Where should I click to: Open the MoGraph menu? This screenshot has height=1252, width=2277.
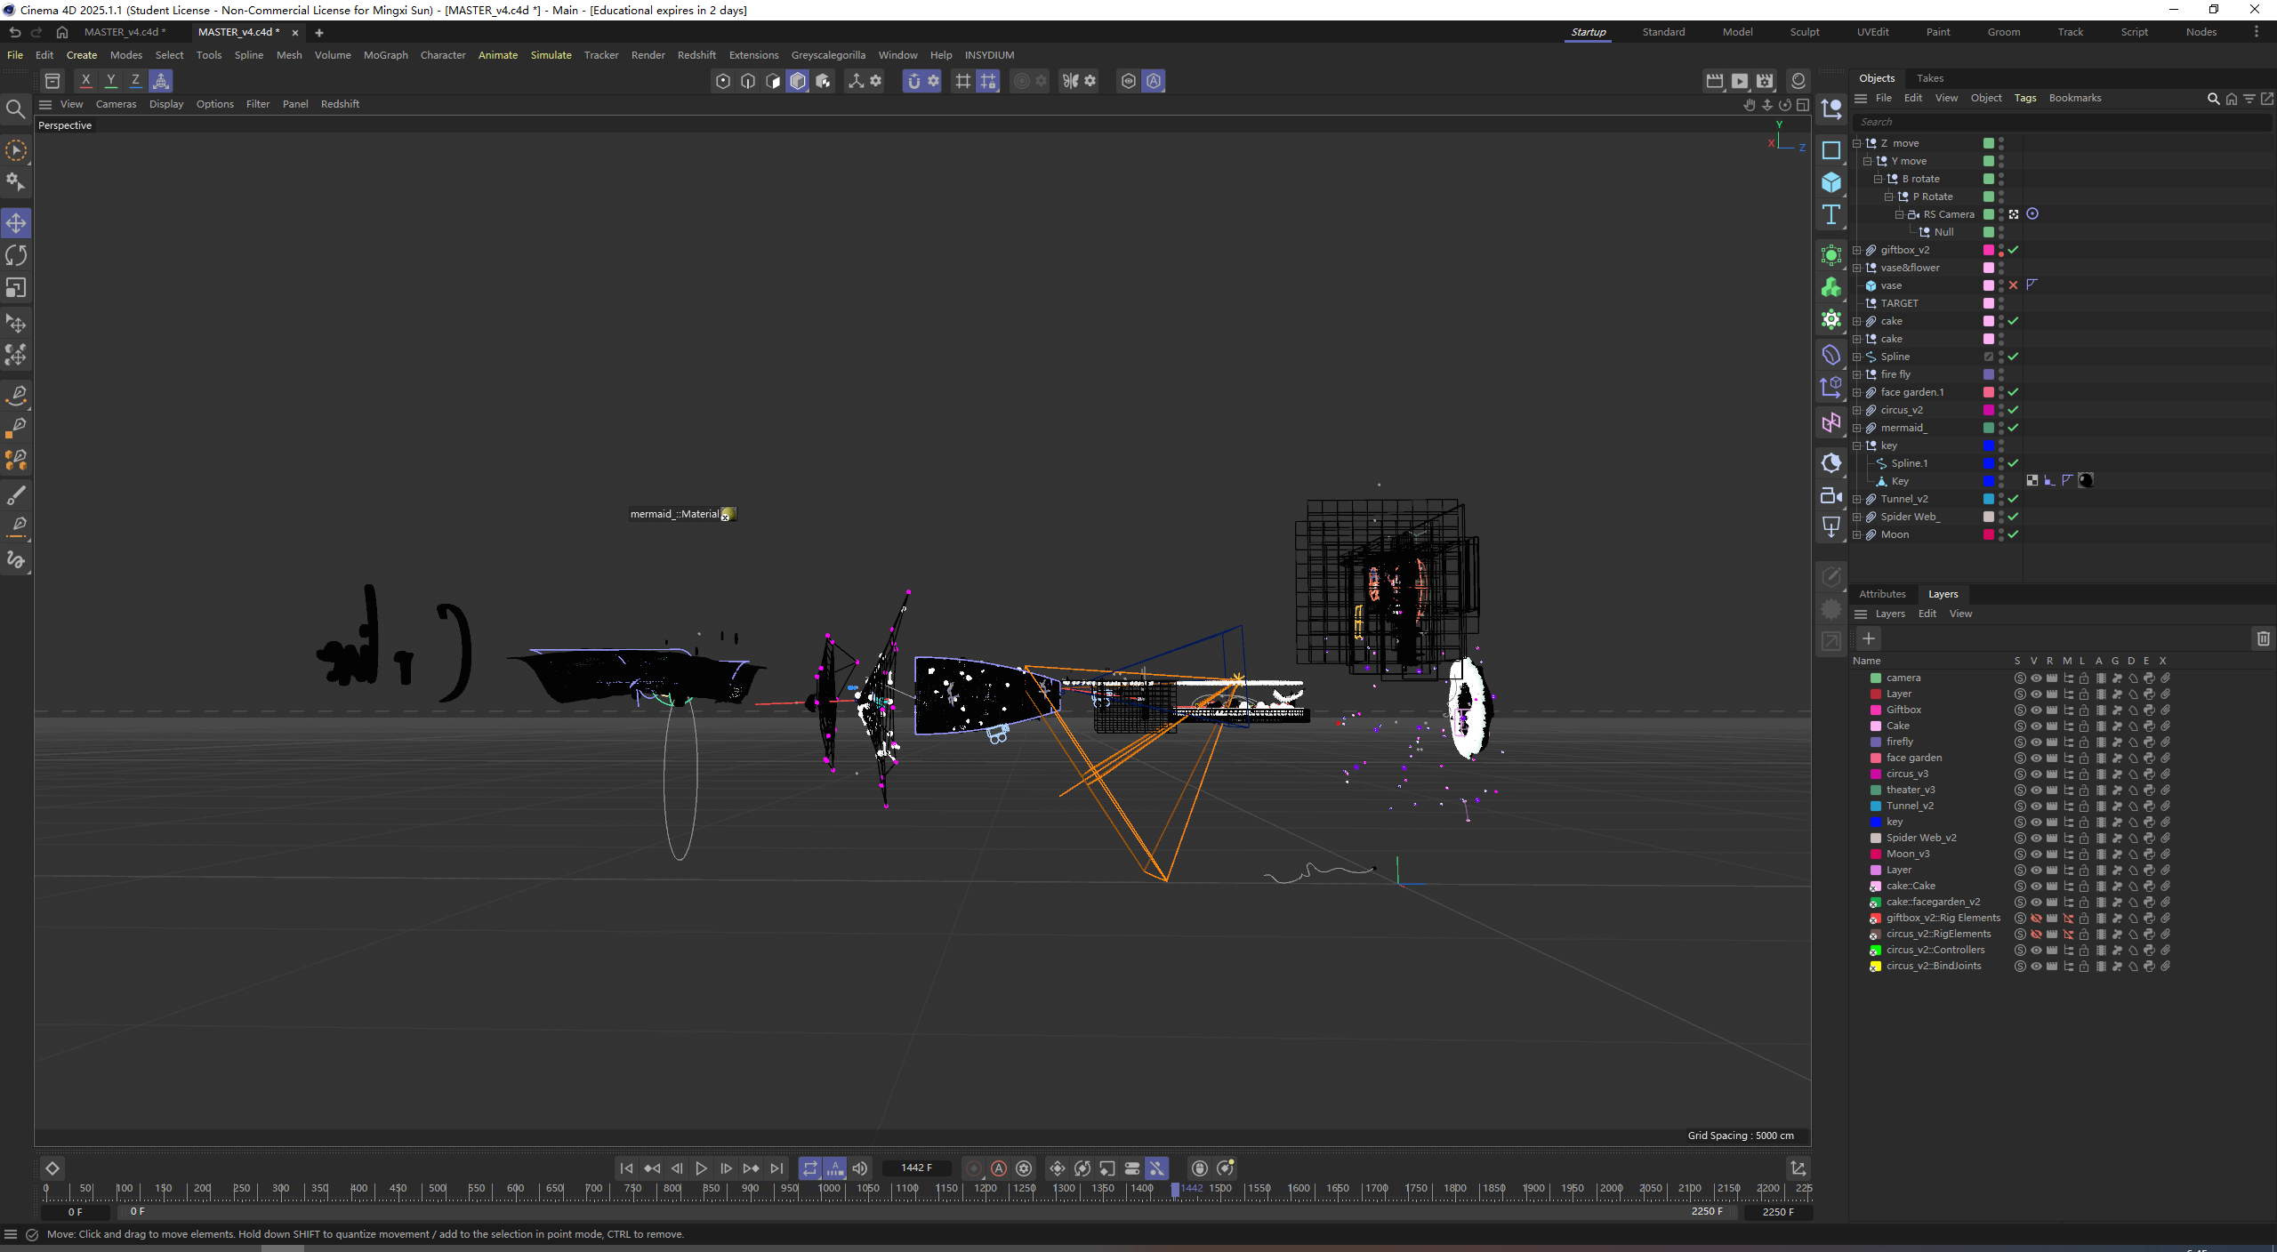pyautogui.click(x=385, y=55)
